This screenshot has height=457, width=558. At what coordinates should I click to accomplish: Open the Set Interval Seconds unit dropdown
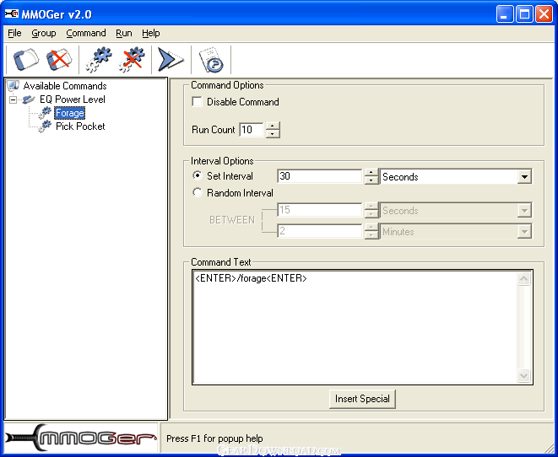pos(524,176)
